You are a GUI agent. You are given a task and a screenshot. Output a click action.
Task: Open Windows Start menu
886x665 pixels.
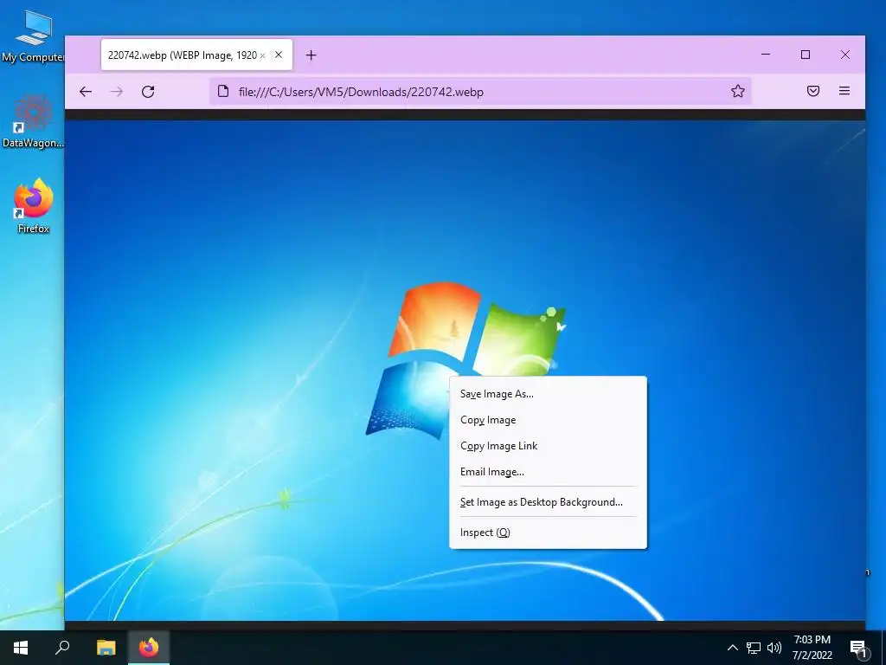coord(21,648)
